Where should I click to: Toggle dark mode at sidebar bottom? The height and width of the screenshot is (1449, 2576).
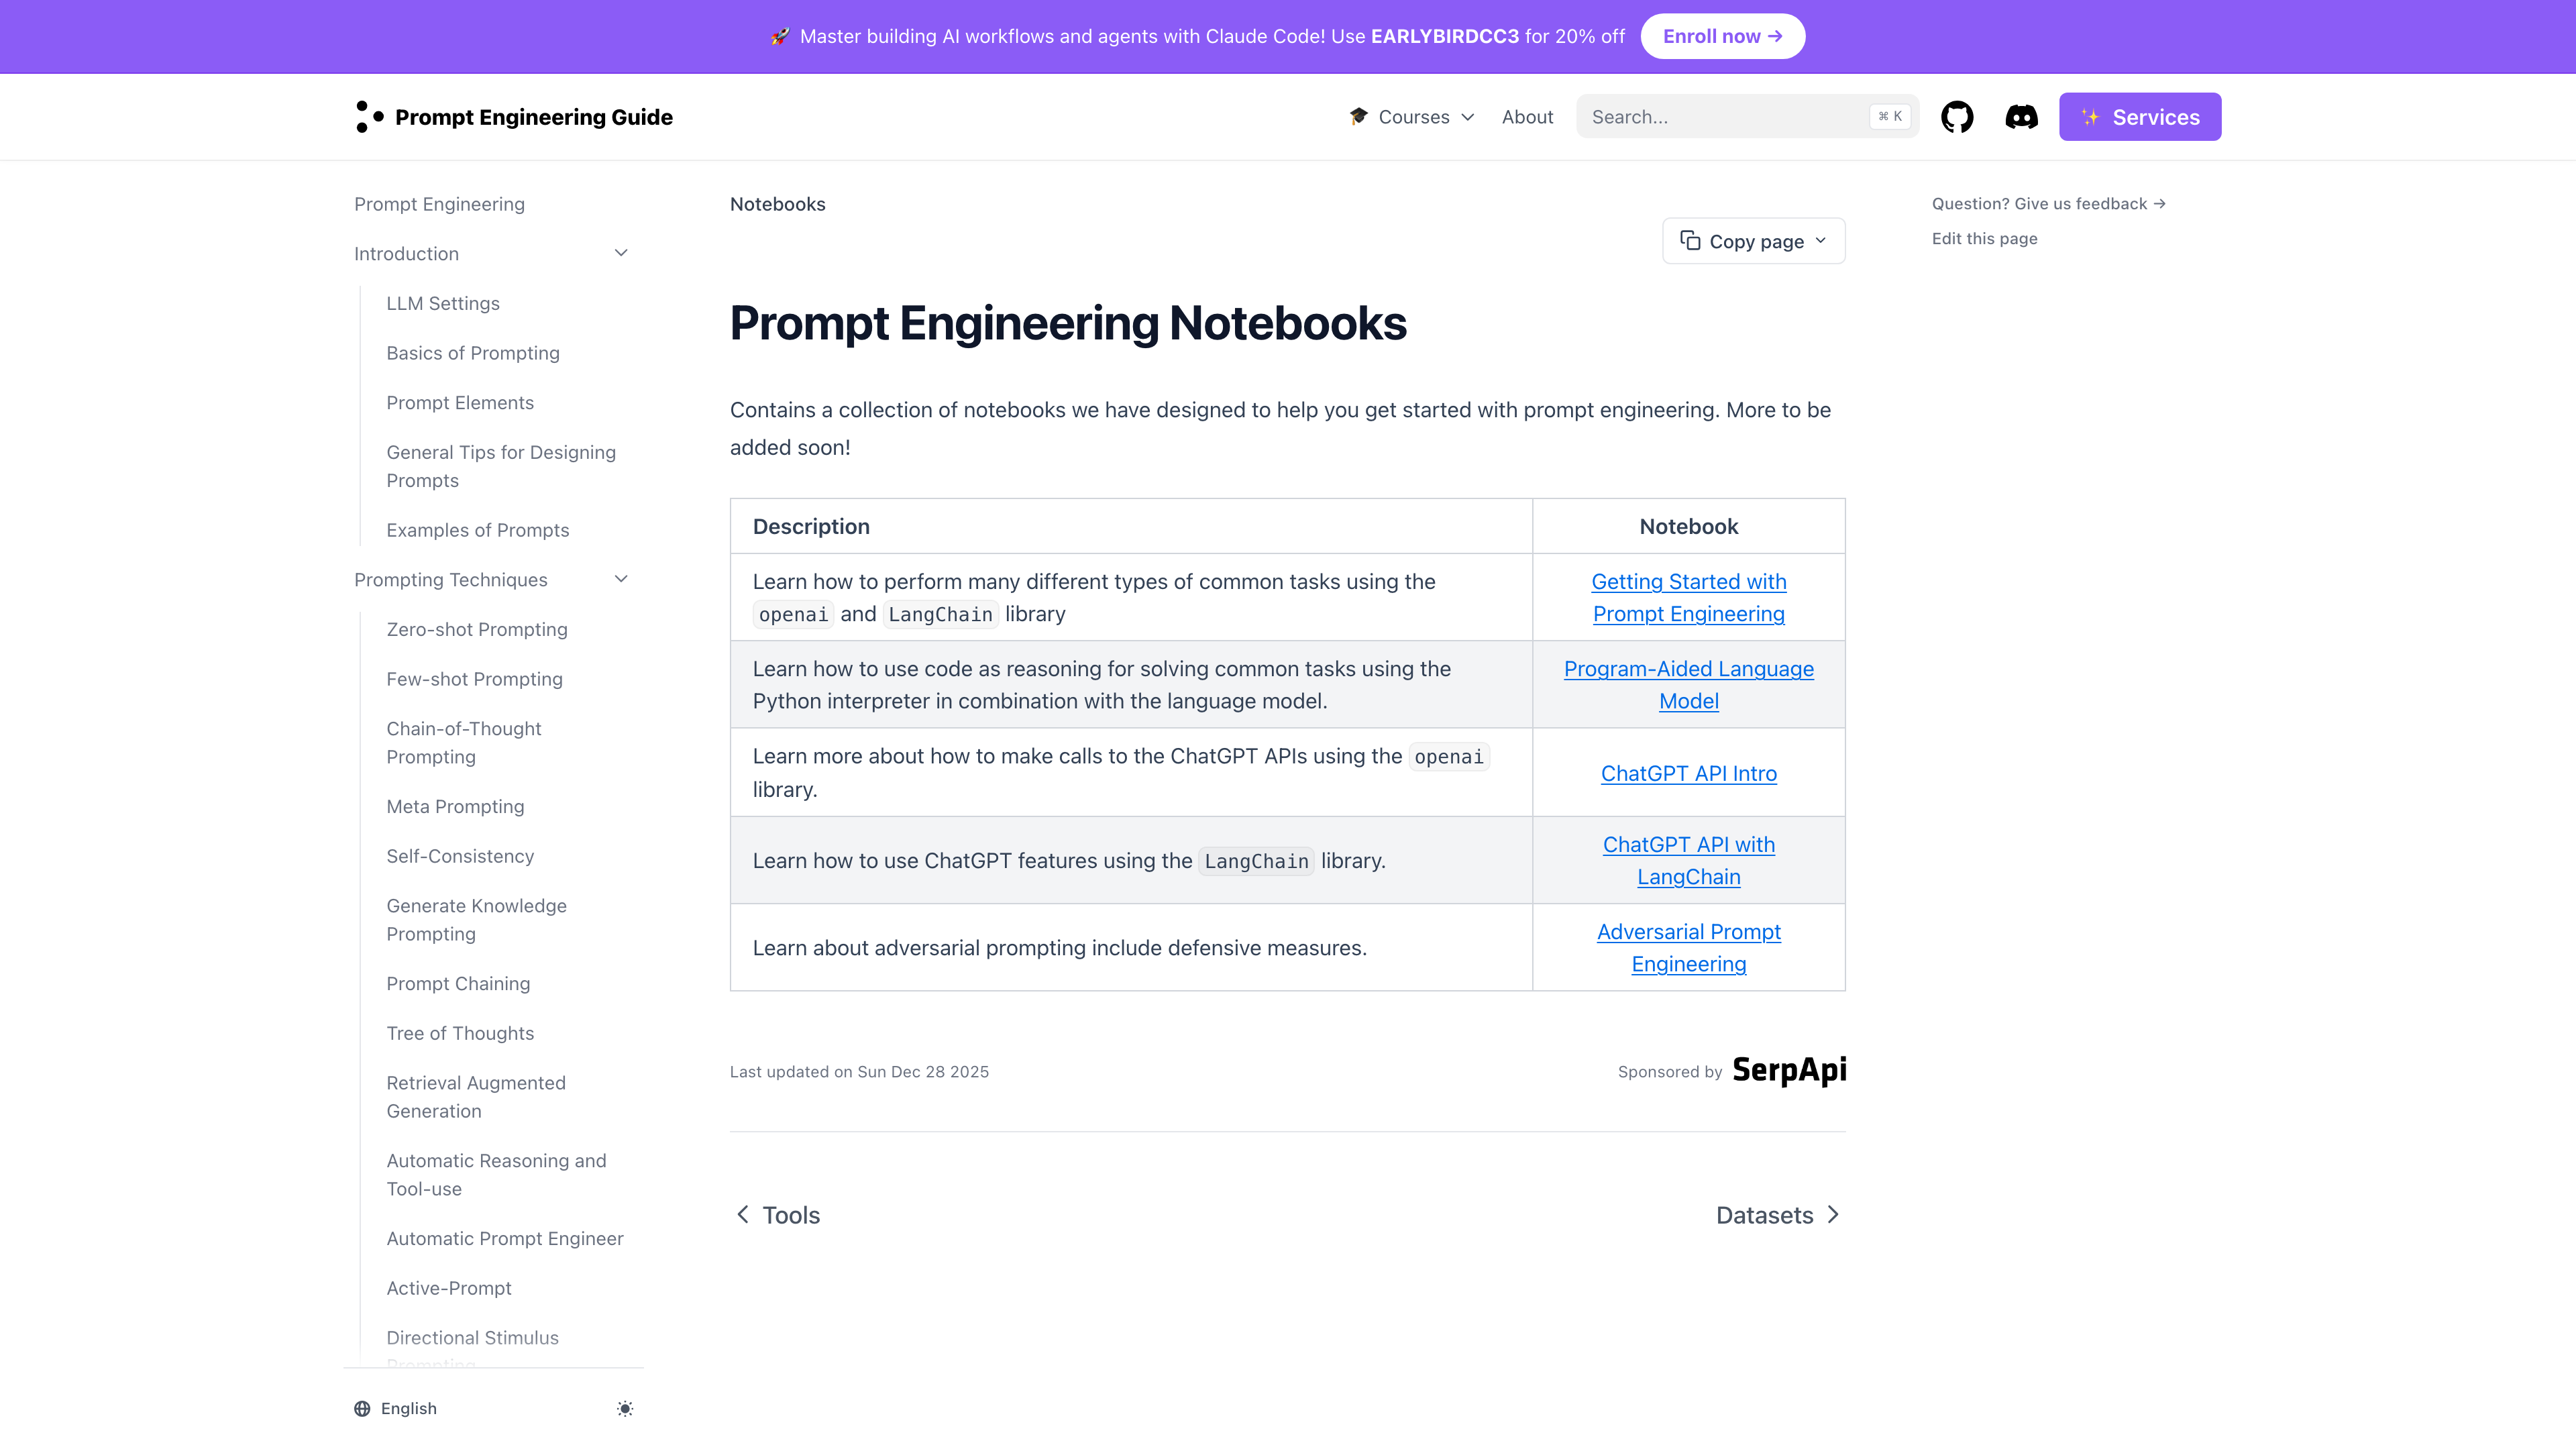[625, 1408]
